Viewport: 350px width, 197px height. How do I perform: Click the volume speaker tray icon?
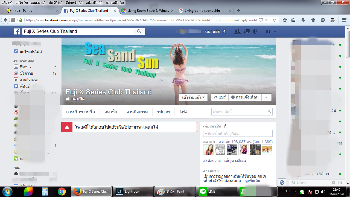point(323,192)
